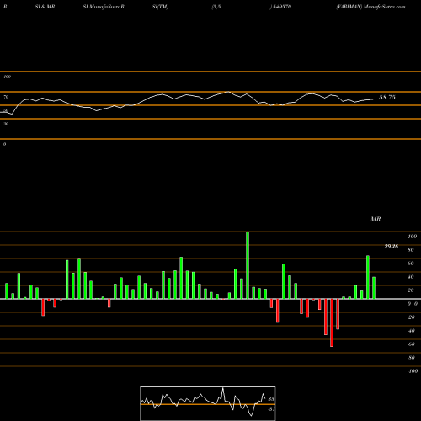Click the last green MR bar at right end
The height and width of the screenshot is (421, 421).
(x=374, y=288)
